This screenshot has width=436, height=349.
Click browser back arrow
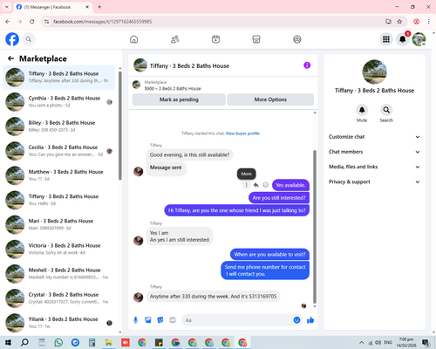coord(8,22)
